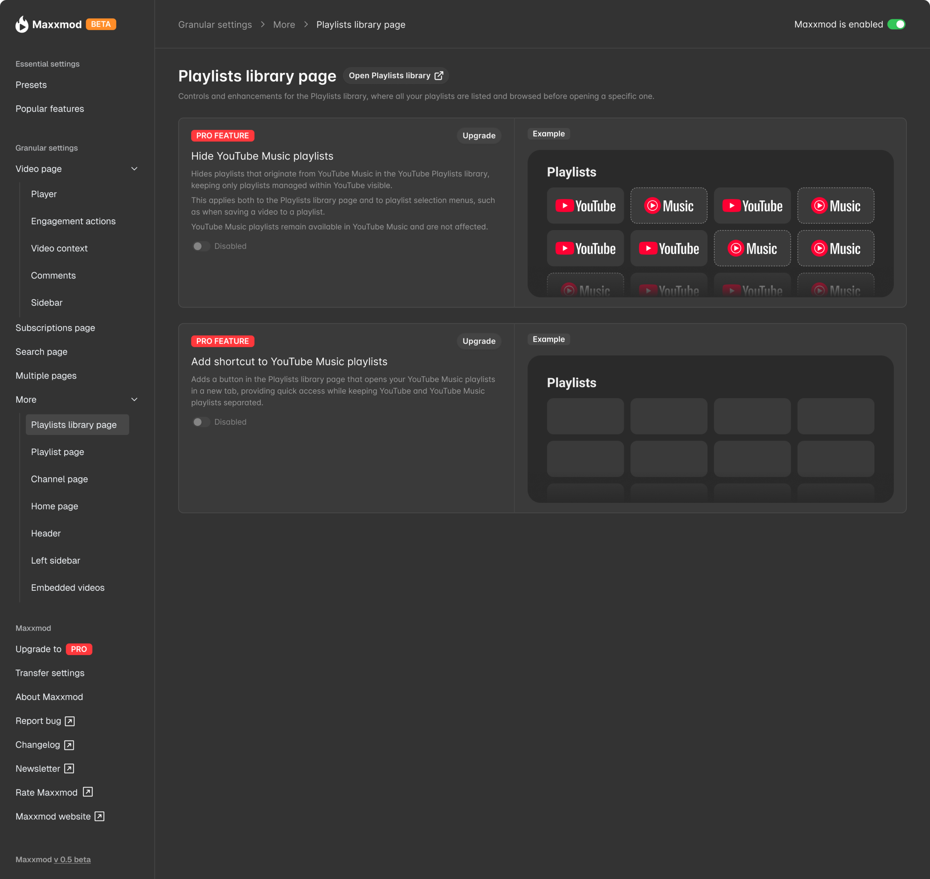Click the external link icon next to Maxxmod website
This screenshot has height=879, width=930.
99,816
